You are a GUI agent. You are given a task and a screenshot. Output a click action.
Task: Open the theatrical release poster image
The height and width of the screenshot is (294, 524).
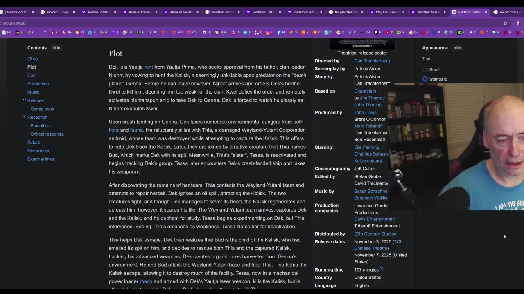362,44
